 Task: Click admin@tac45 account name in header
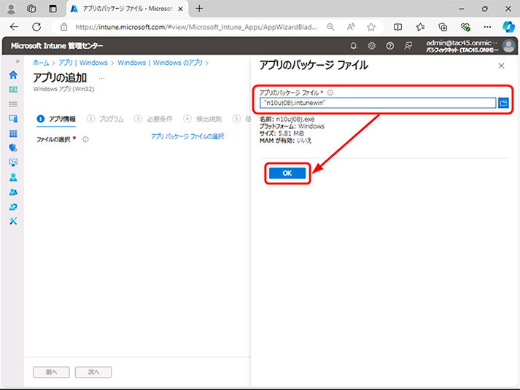(x=462, y=43)
